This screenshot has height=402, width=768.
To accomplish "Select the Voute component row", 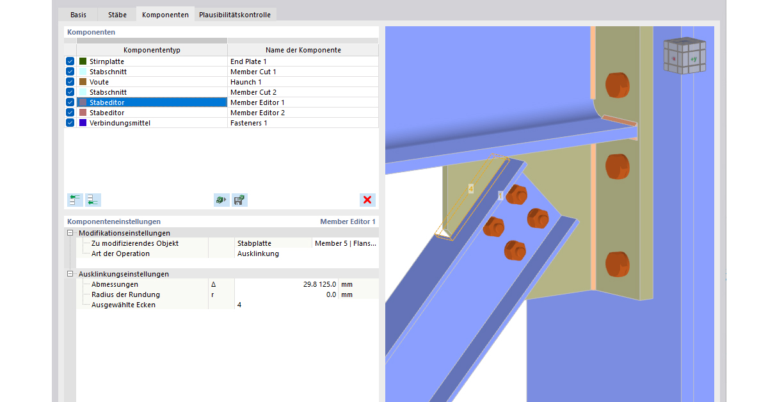I will [x=221, y=82].
